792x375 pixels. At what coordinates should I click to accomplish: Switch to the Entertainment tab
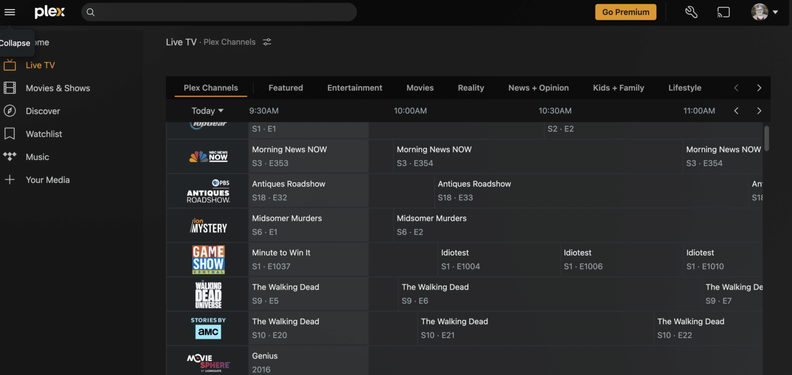pyautogui.click(x=354, y=88)
